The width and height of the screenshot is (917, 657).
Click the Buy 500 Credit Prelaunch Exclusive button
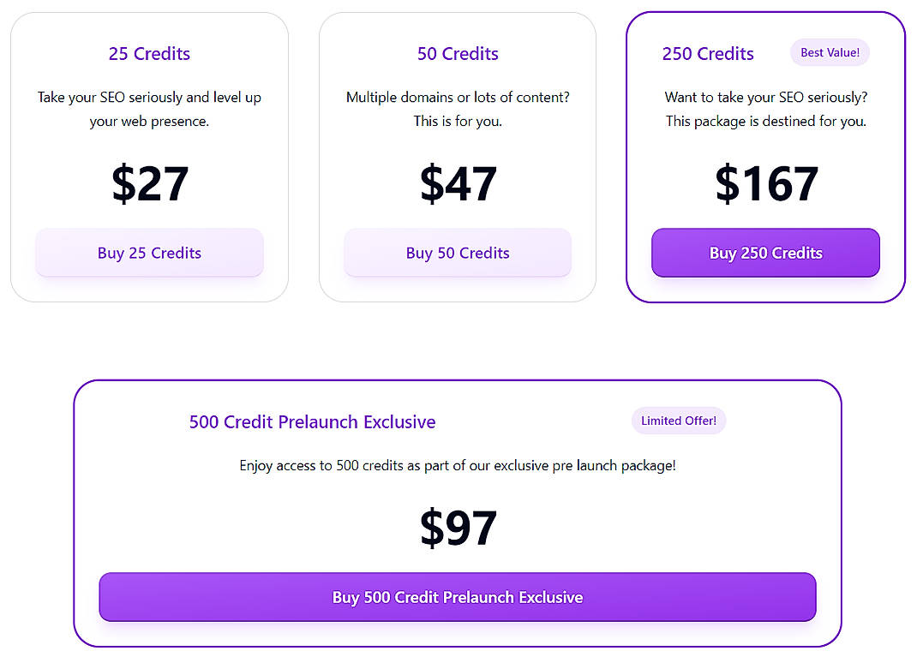(x=458, y=597)
